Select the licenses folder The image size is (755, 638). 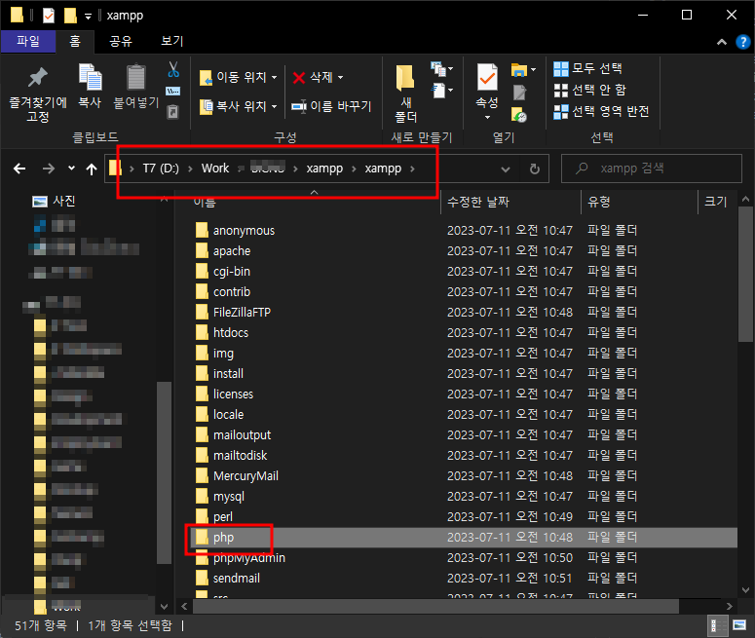point(224,394)
